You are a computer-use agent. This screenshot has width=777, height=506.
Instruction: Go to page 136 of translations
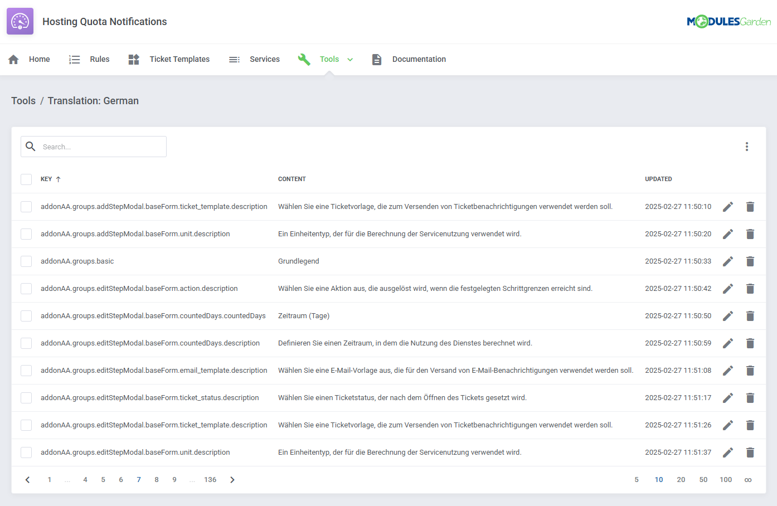[x=210, y=479]
